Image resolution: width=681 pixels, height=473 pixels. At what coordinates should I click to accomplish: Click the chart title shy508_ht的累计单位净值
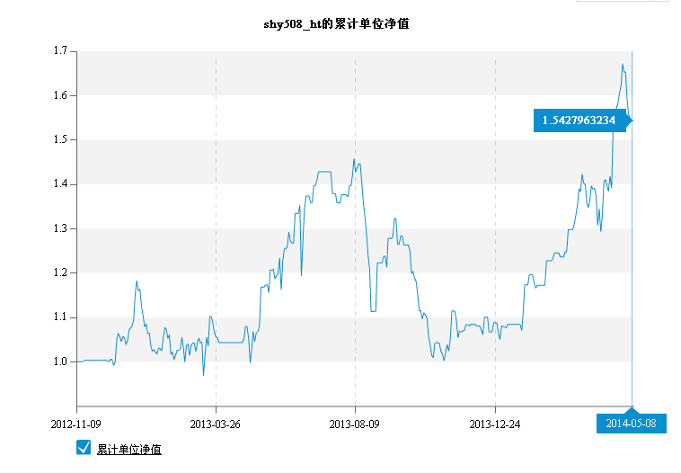pos(336,23)
